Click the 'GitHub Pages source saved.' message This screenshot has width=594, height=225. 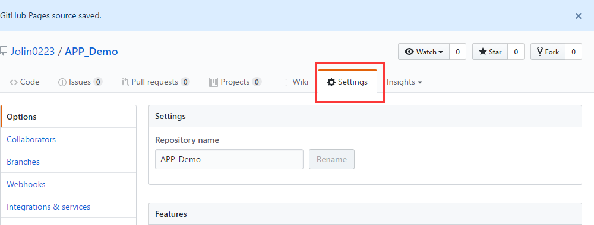[x=50, y=16]
